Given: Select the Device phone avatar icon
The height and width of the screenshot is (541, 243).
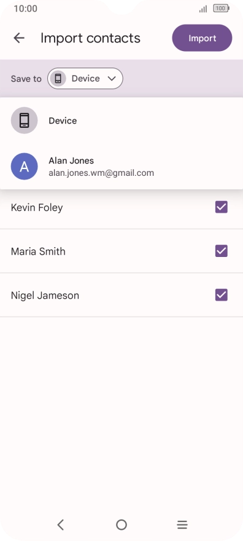Looking at the screenshot, I should 24,120.
